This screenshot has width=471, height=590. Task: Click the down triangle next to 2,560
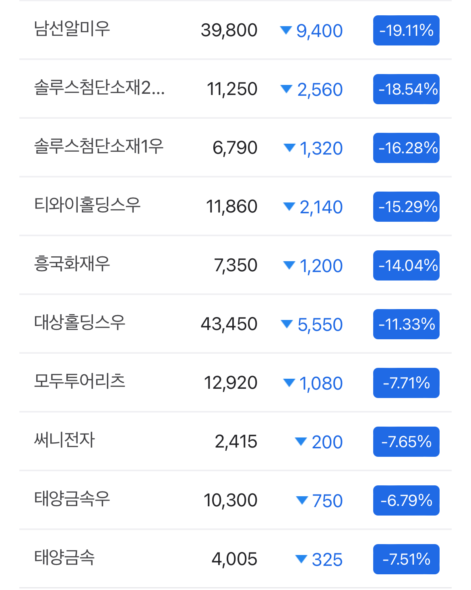(x=286, y=89)
